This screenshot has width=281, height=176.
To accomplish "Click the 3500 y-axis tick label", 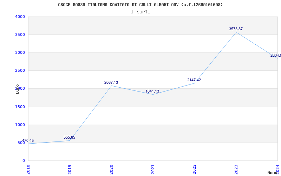I will click(x=20, y=34).
